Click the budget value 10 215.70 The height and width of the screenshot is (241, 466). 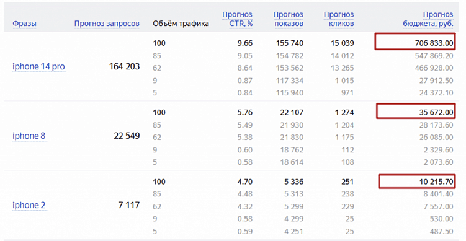436,182
